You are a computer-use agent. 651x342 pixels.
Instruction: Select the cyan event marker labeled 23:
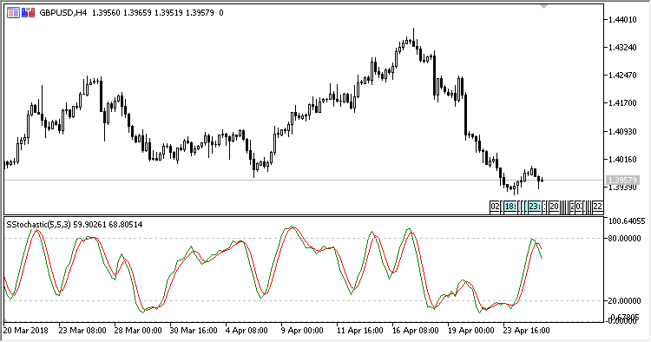coord(535,207)
